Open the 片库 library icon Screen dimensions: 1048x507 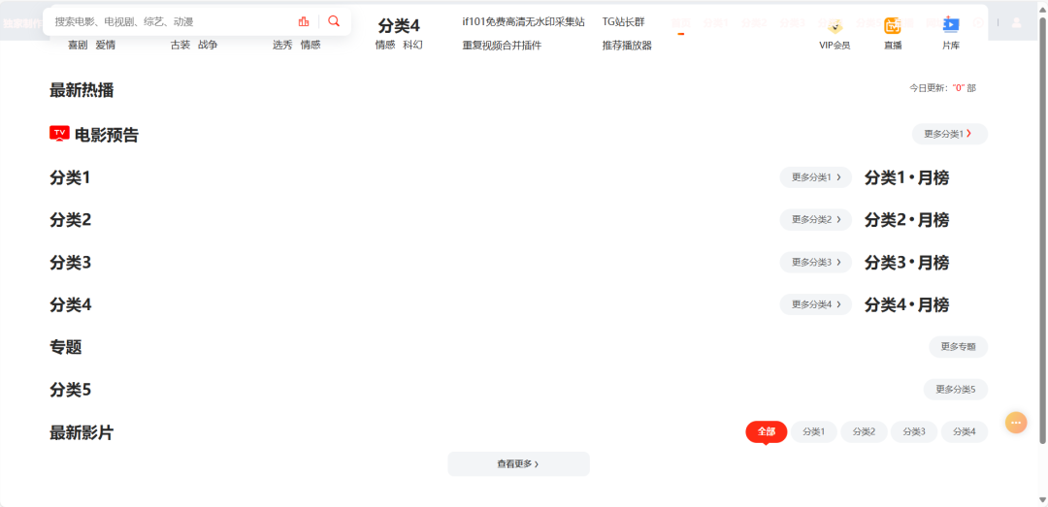point(951,26)
